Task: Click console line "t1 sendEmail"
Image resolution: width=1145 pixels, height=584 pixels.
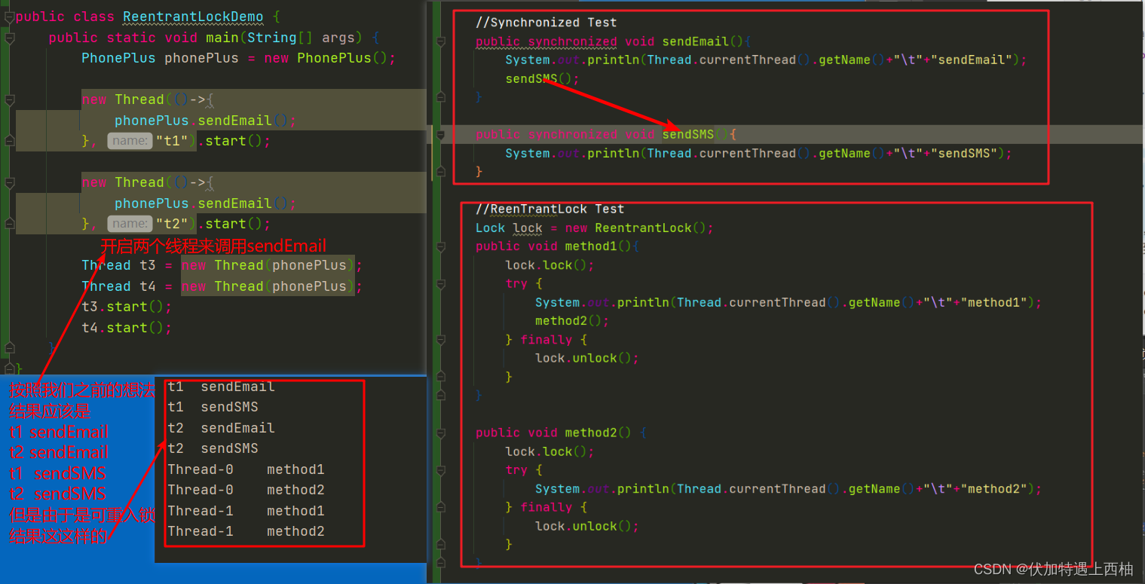Action: point(221,387)
